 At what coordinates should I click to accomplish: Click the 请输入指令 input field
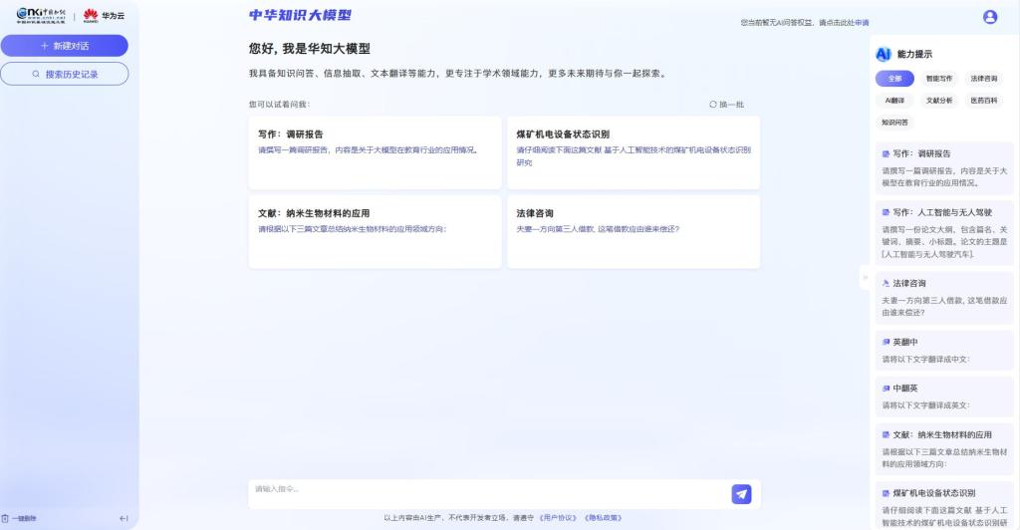point(488,489)
